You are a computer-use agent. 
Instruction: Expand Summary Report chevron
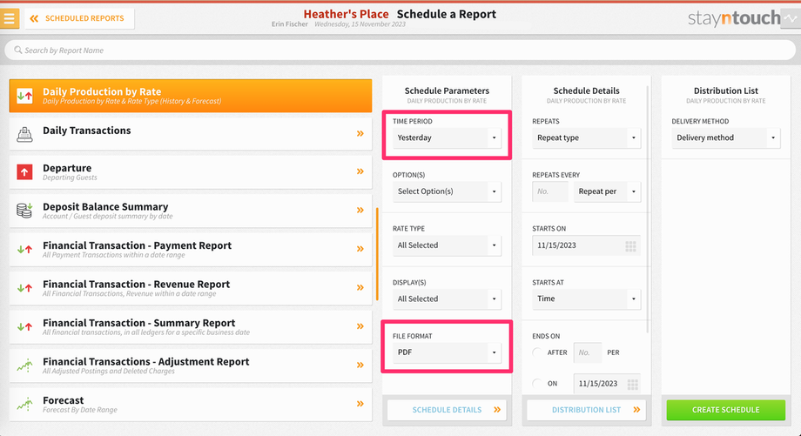tap(360, 326)
